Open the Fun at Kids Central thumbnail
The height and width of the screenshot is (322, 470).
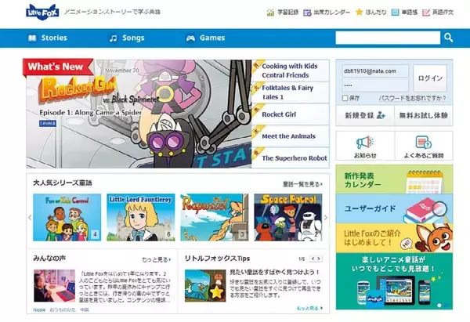coord(67,217)
